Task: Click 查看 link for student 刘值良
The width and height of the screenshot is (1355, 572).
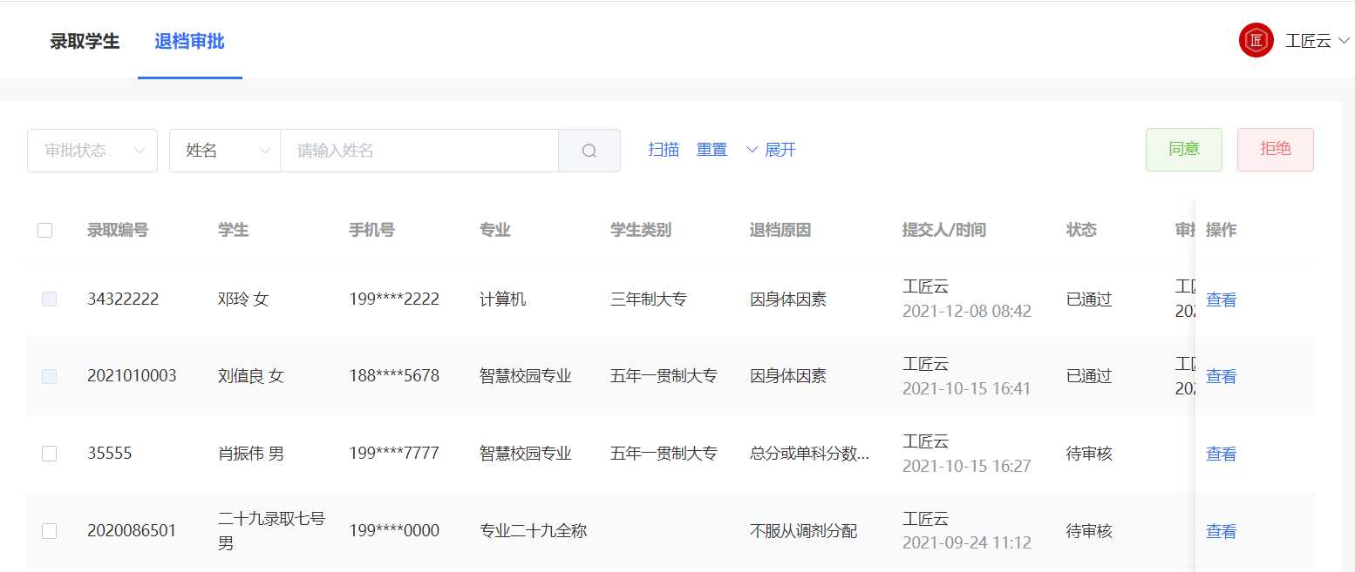Action: [x=1220, y=376]
